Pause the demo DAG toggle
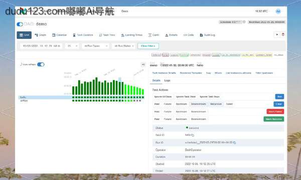301x180 pixels. [x=20, y=24]
